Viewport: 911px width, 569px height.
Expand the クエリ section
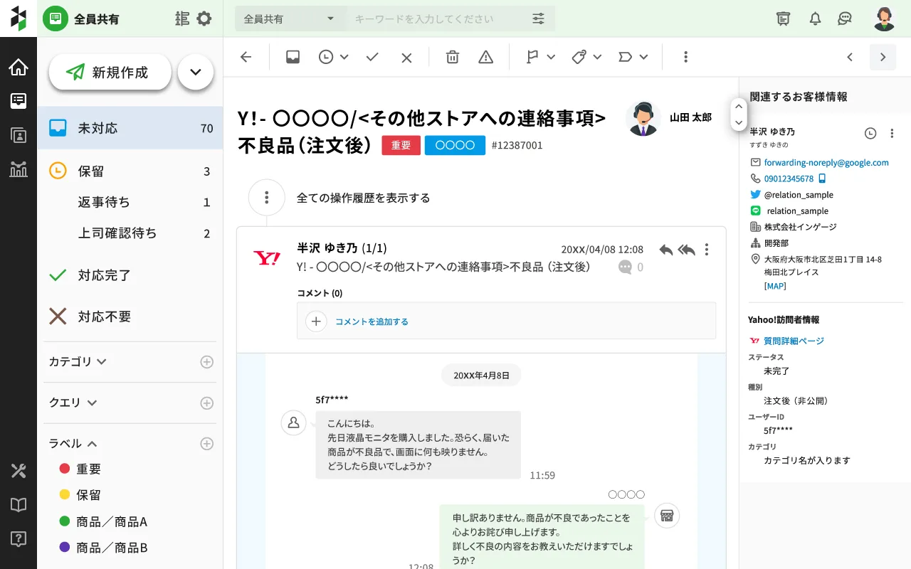click(72, 403)
